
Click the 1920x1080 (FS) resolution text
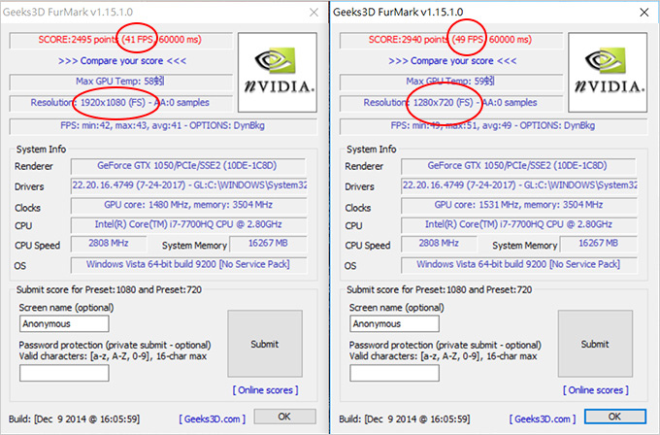(113, 103)
